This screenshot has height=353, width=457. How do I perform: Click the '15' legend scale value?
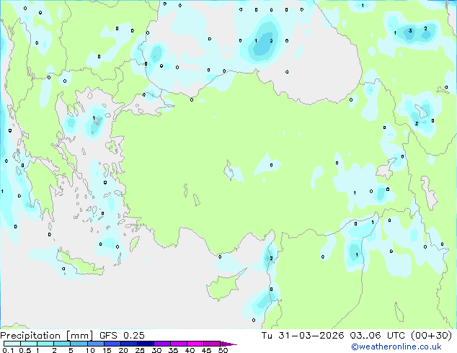pos(107,350)
